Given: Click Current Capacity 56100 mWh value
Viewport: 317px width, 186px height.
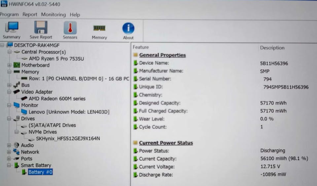Looking at the screenshot, I should (x=284, y=158).
